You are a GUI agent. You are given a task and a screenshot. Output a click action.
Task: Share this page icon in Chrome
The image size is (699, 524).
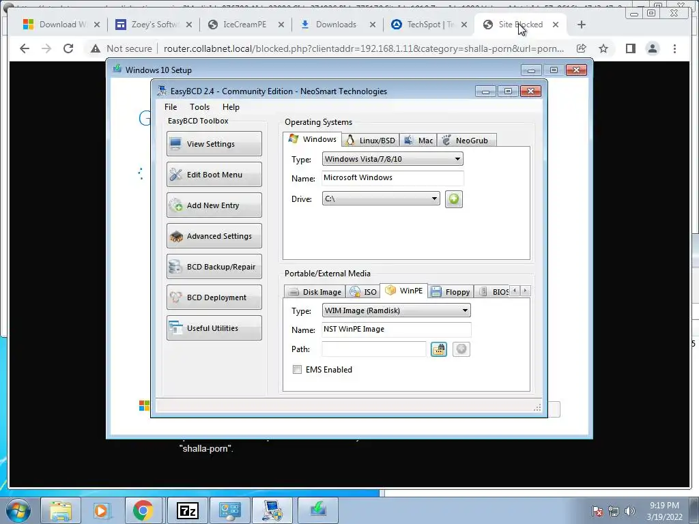tap(582, 48)
